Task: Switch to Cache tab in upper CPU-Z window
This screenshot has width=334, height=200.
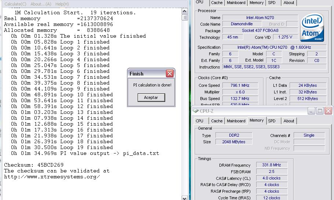Action: (217, 3)
